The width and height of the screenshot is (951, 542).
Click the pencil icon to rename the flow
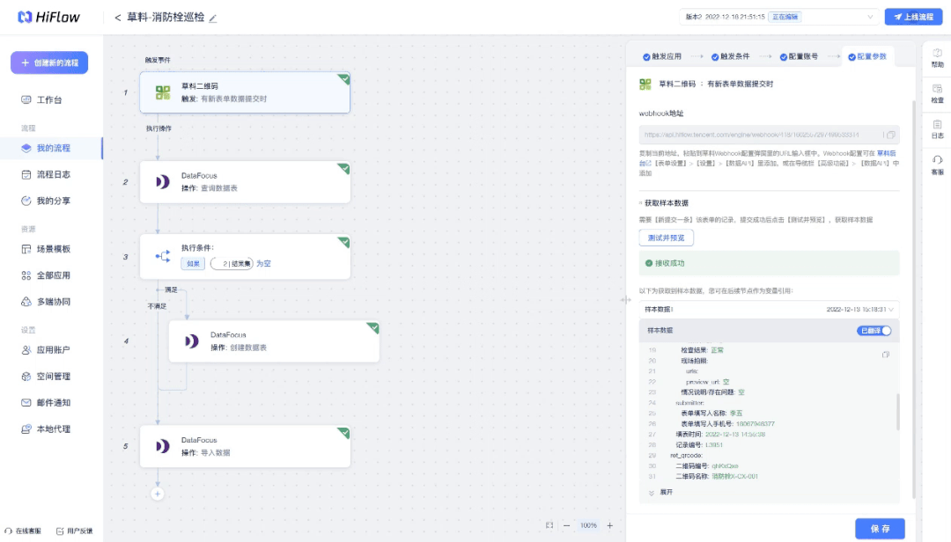point(213,18)
